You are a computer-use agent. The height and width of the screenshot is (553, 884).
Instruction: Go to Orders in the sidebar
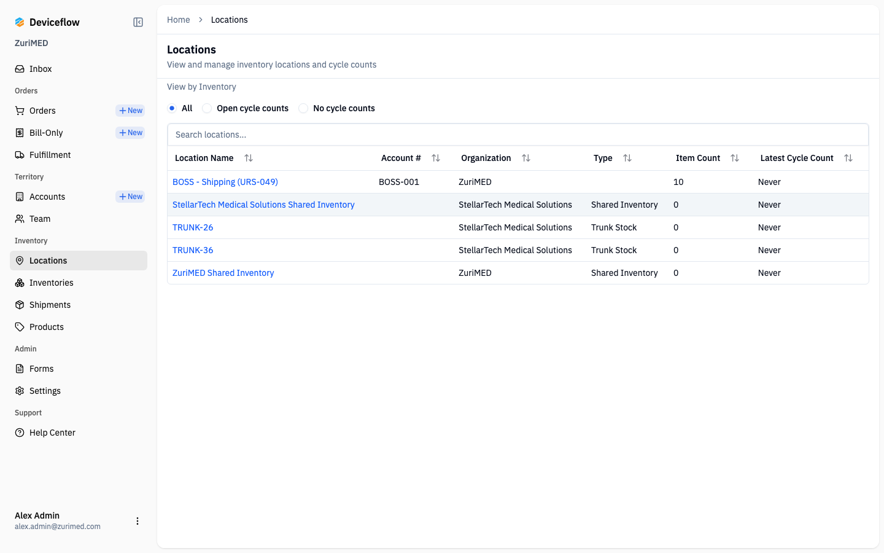coord(42,111)
